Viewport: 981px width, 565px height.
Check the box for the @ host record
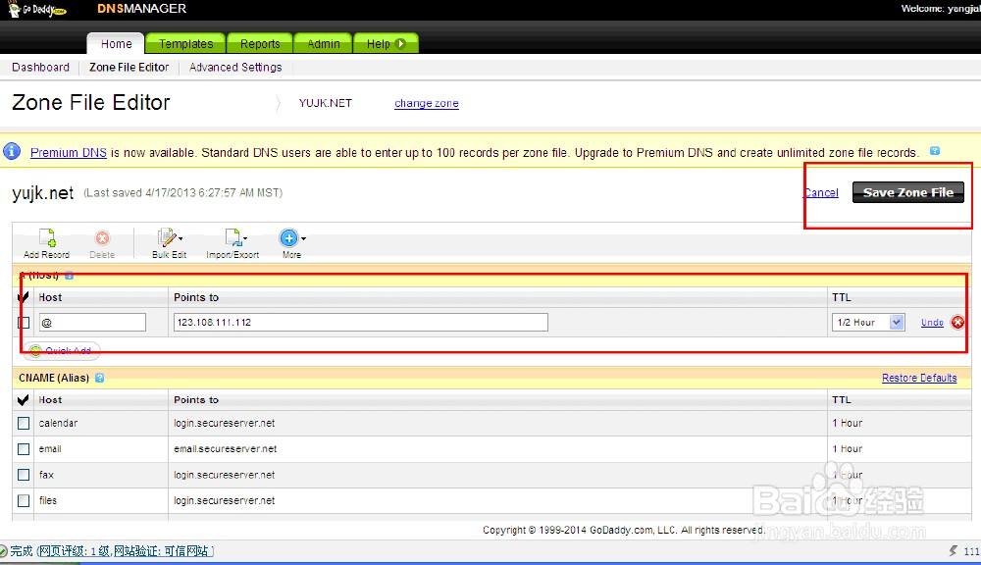[x=24, y=323]
